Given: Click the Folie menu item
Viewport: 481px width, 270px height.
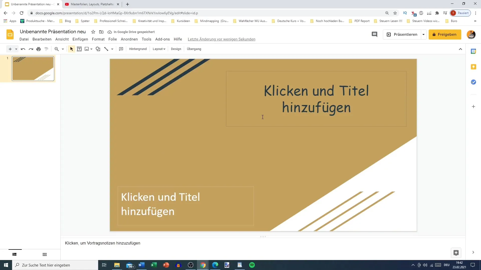Looking at the screenshot, I should [x=112, y=39].
